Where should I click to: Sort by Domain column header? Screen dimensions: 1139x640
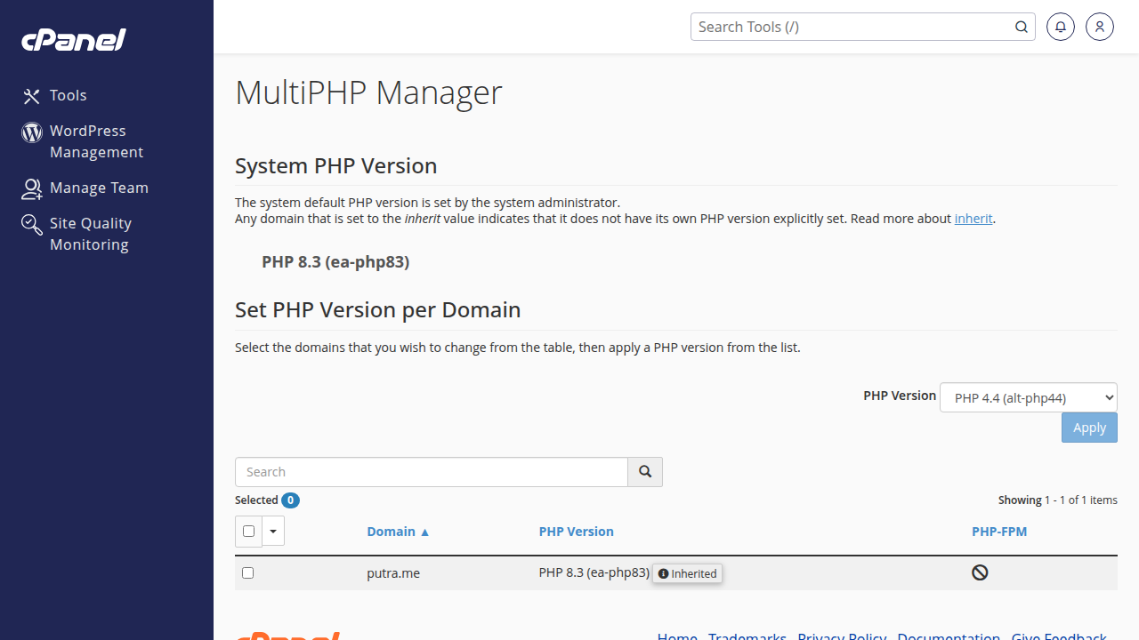click(399, 532)
